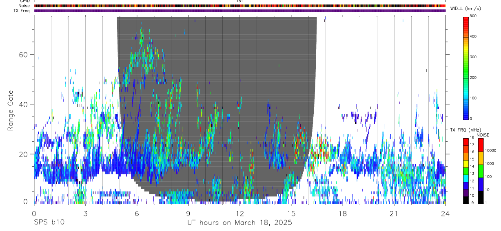This screenshot has width=501, height=231.
Task: Click the 300 tick on the width colorbar
Action: pos(473,57)
